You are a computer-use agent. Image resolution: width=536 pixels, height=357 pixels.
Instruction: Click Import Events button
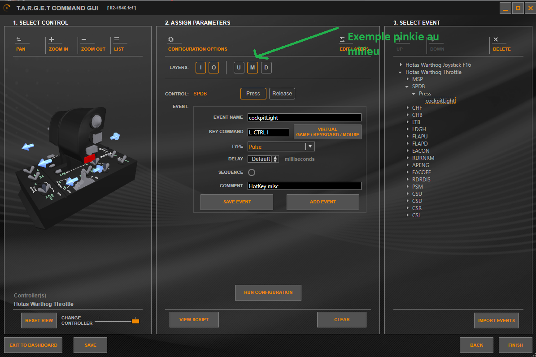497,320
